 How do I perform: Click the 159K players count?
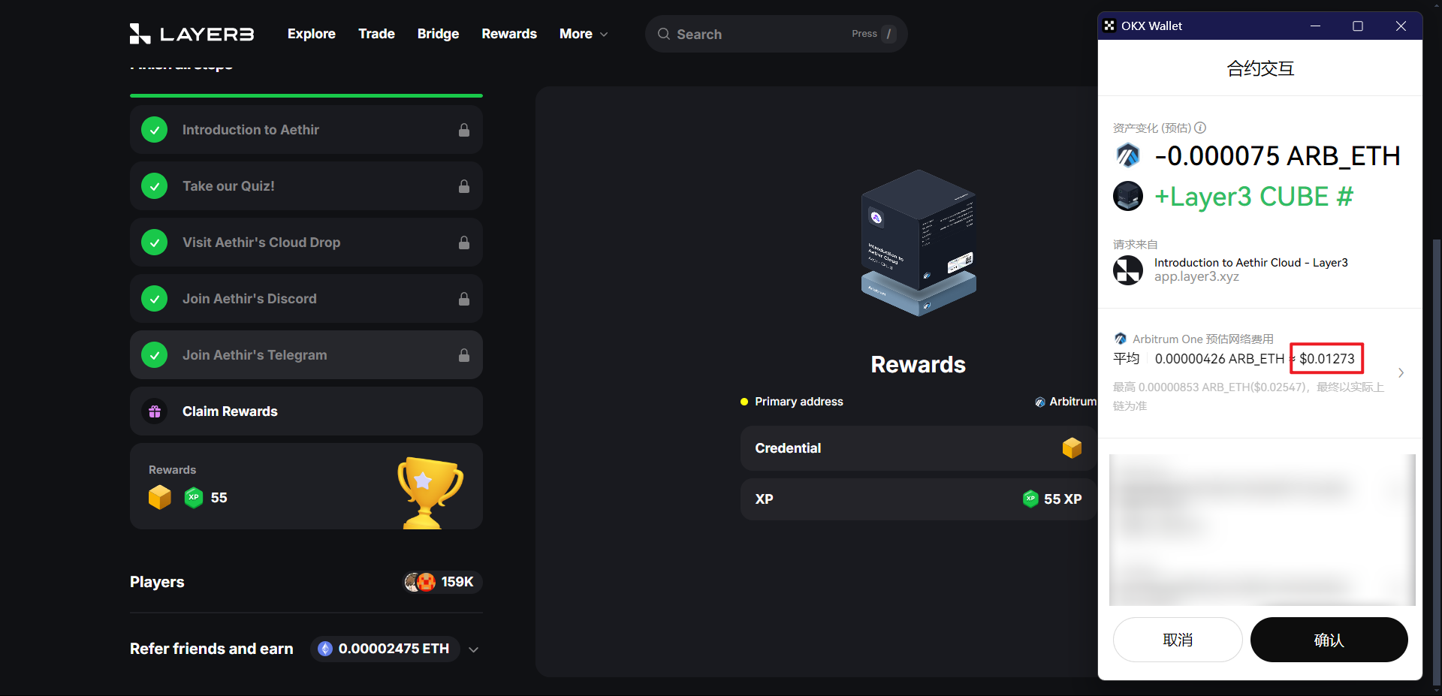click(x=457, y=582)
